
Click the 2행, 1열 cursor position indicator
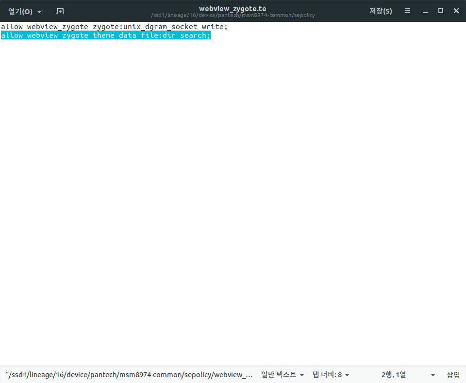(x=394, y=375)
